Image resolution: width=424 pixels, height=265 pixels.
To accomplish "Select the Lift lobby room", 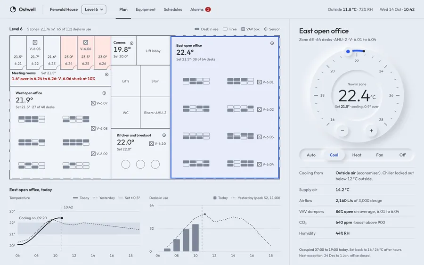I will 153,50.
